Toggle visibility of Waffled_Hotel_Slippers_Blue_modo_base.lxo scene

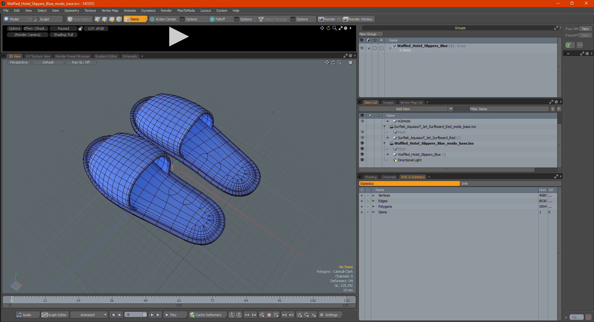pos(362,143)
